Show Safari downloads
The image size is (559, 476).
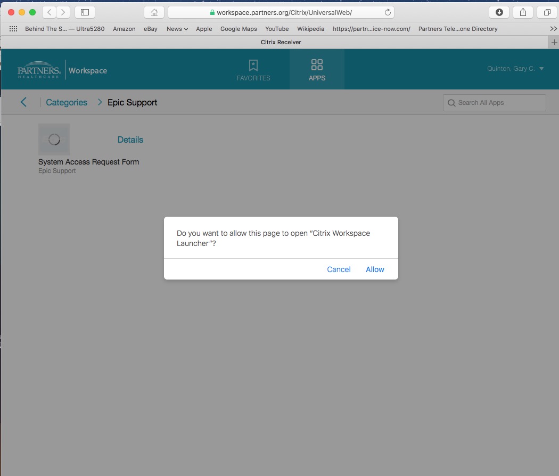[499, 12]
